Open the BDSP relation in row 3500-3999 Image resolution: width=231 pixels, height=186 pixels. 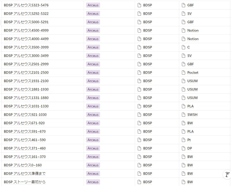pos(148,47)
